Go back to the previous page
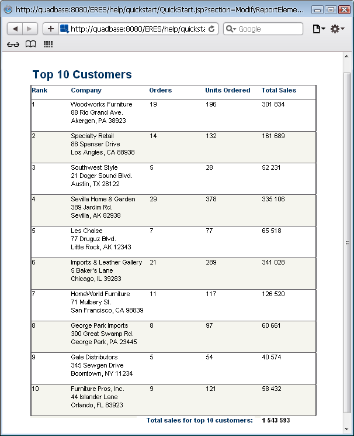Image resolution: width=354 pixels, height=436 pixels. [15, 29]
